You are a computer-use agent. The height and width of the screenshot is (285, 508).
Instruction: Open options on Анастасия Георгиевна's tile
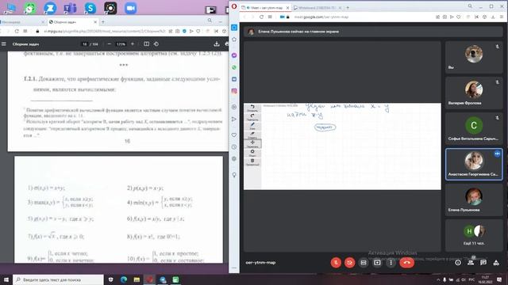(497, 154)
